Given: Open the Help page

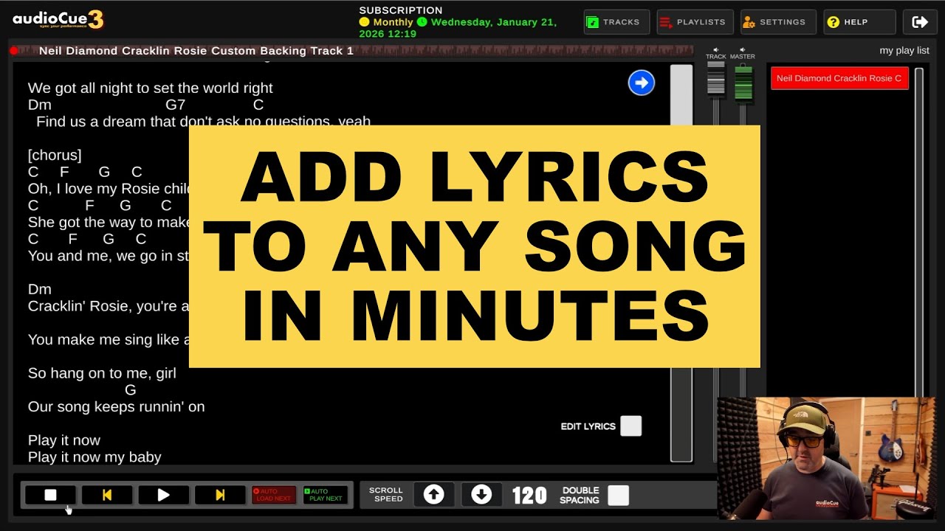Looking at the screenshot, I should tap(859, 22).
